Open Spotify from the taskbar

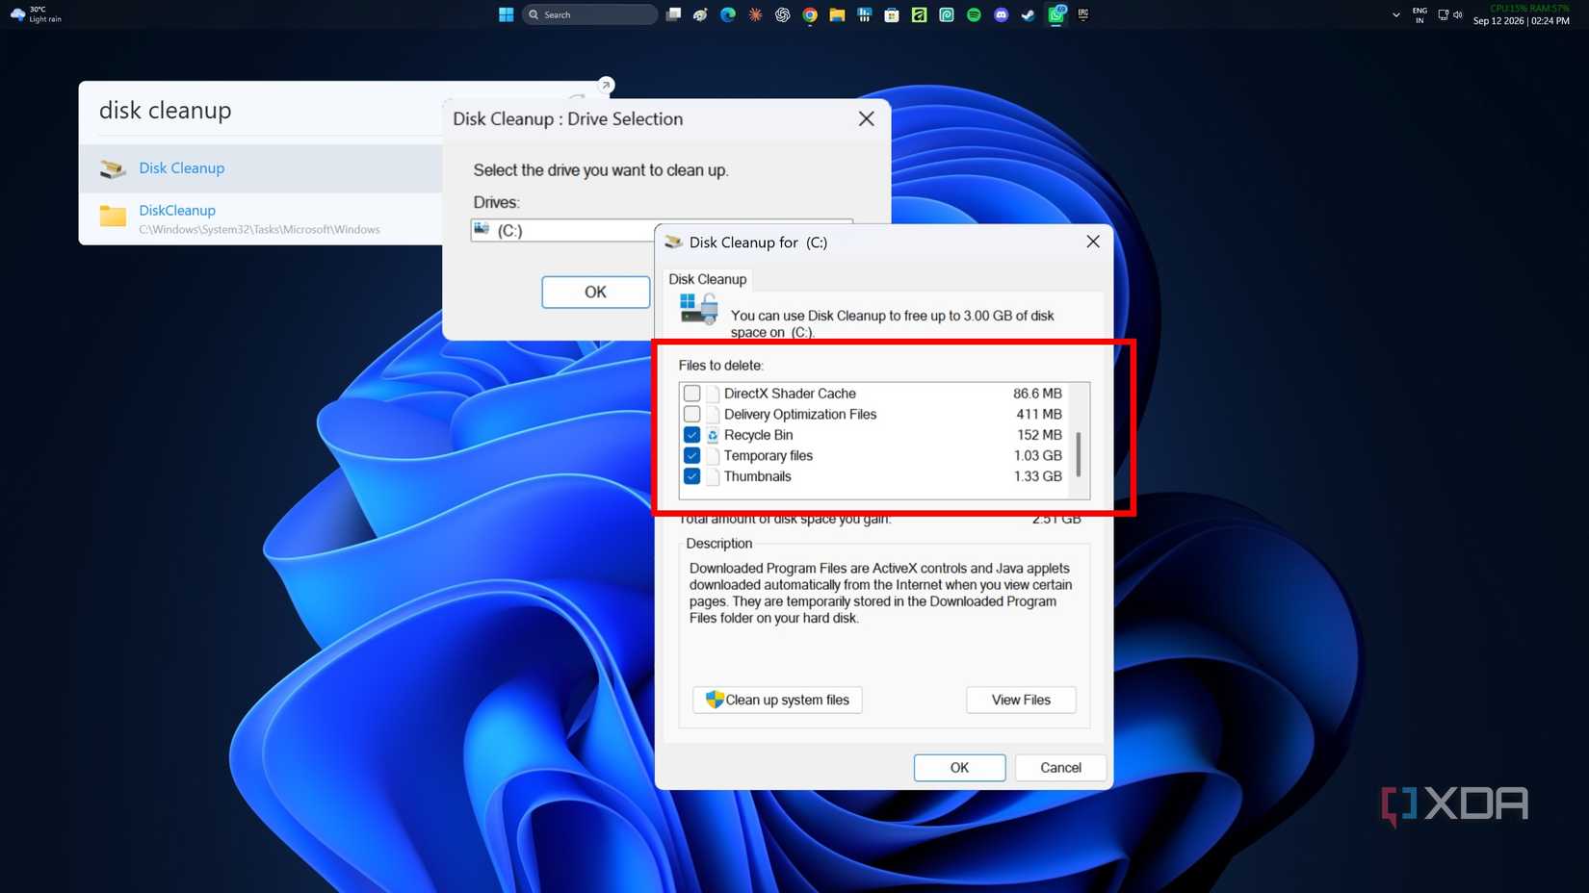click(974, 14)
